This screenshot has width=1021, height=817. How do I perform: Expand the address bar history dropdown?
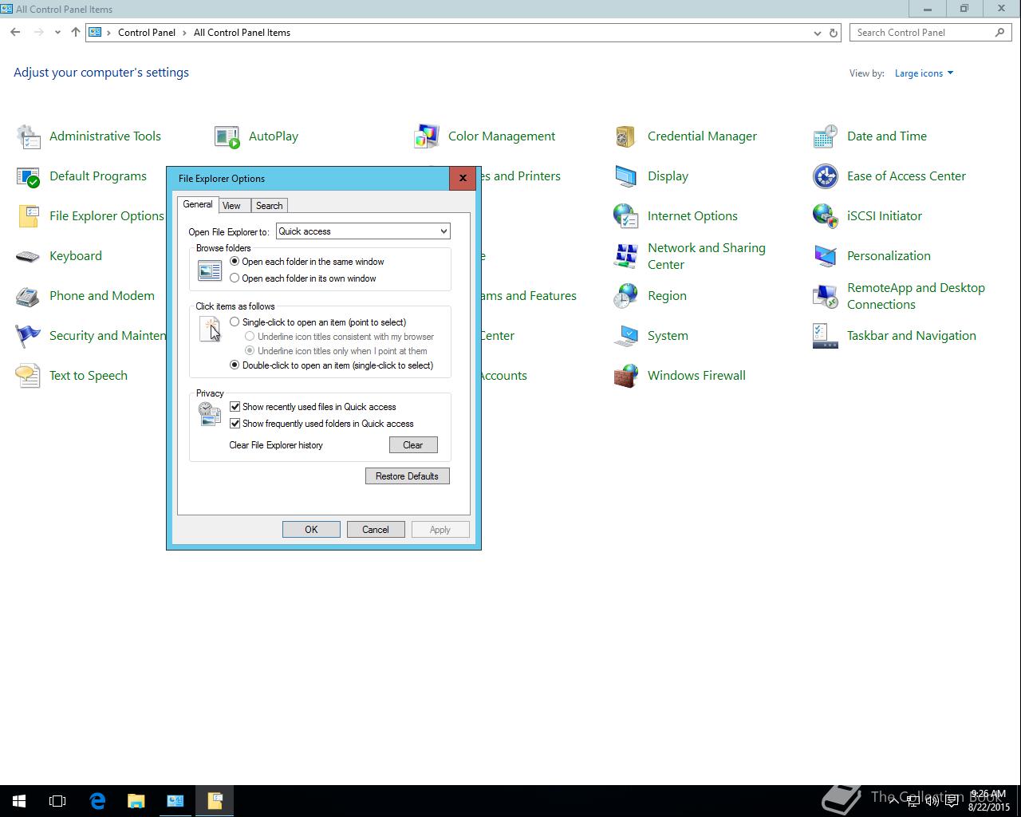817,33
